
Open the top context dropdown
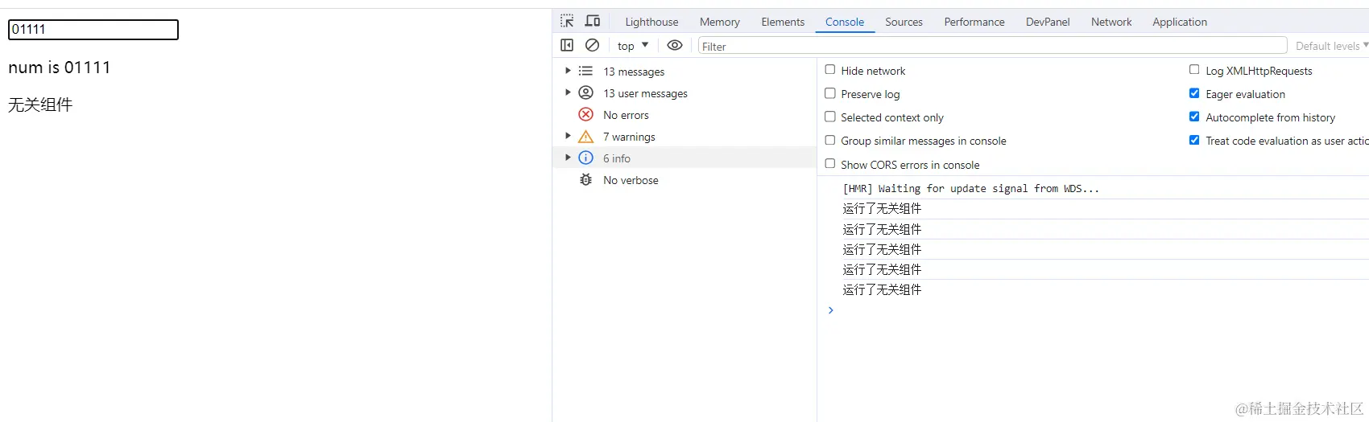pyautogui.click(x=633, y=46)
